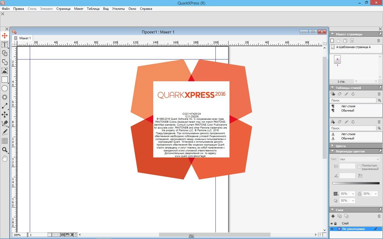Open the Окно menu

[132, 9]
